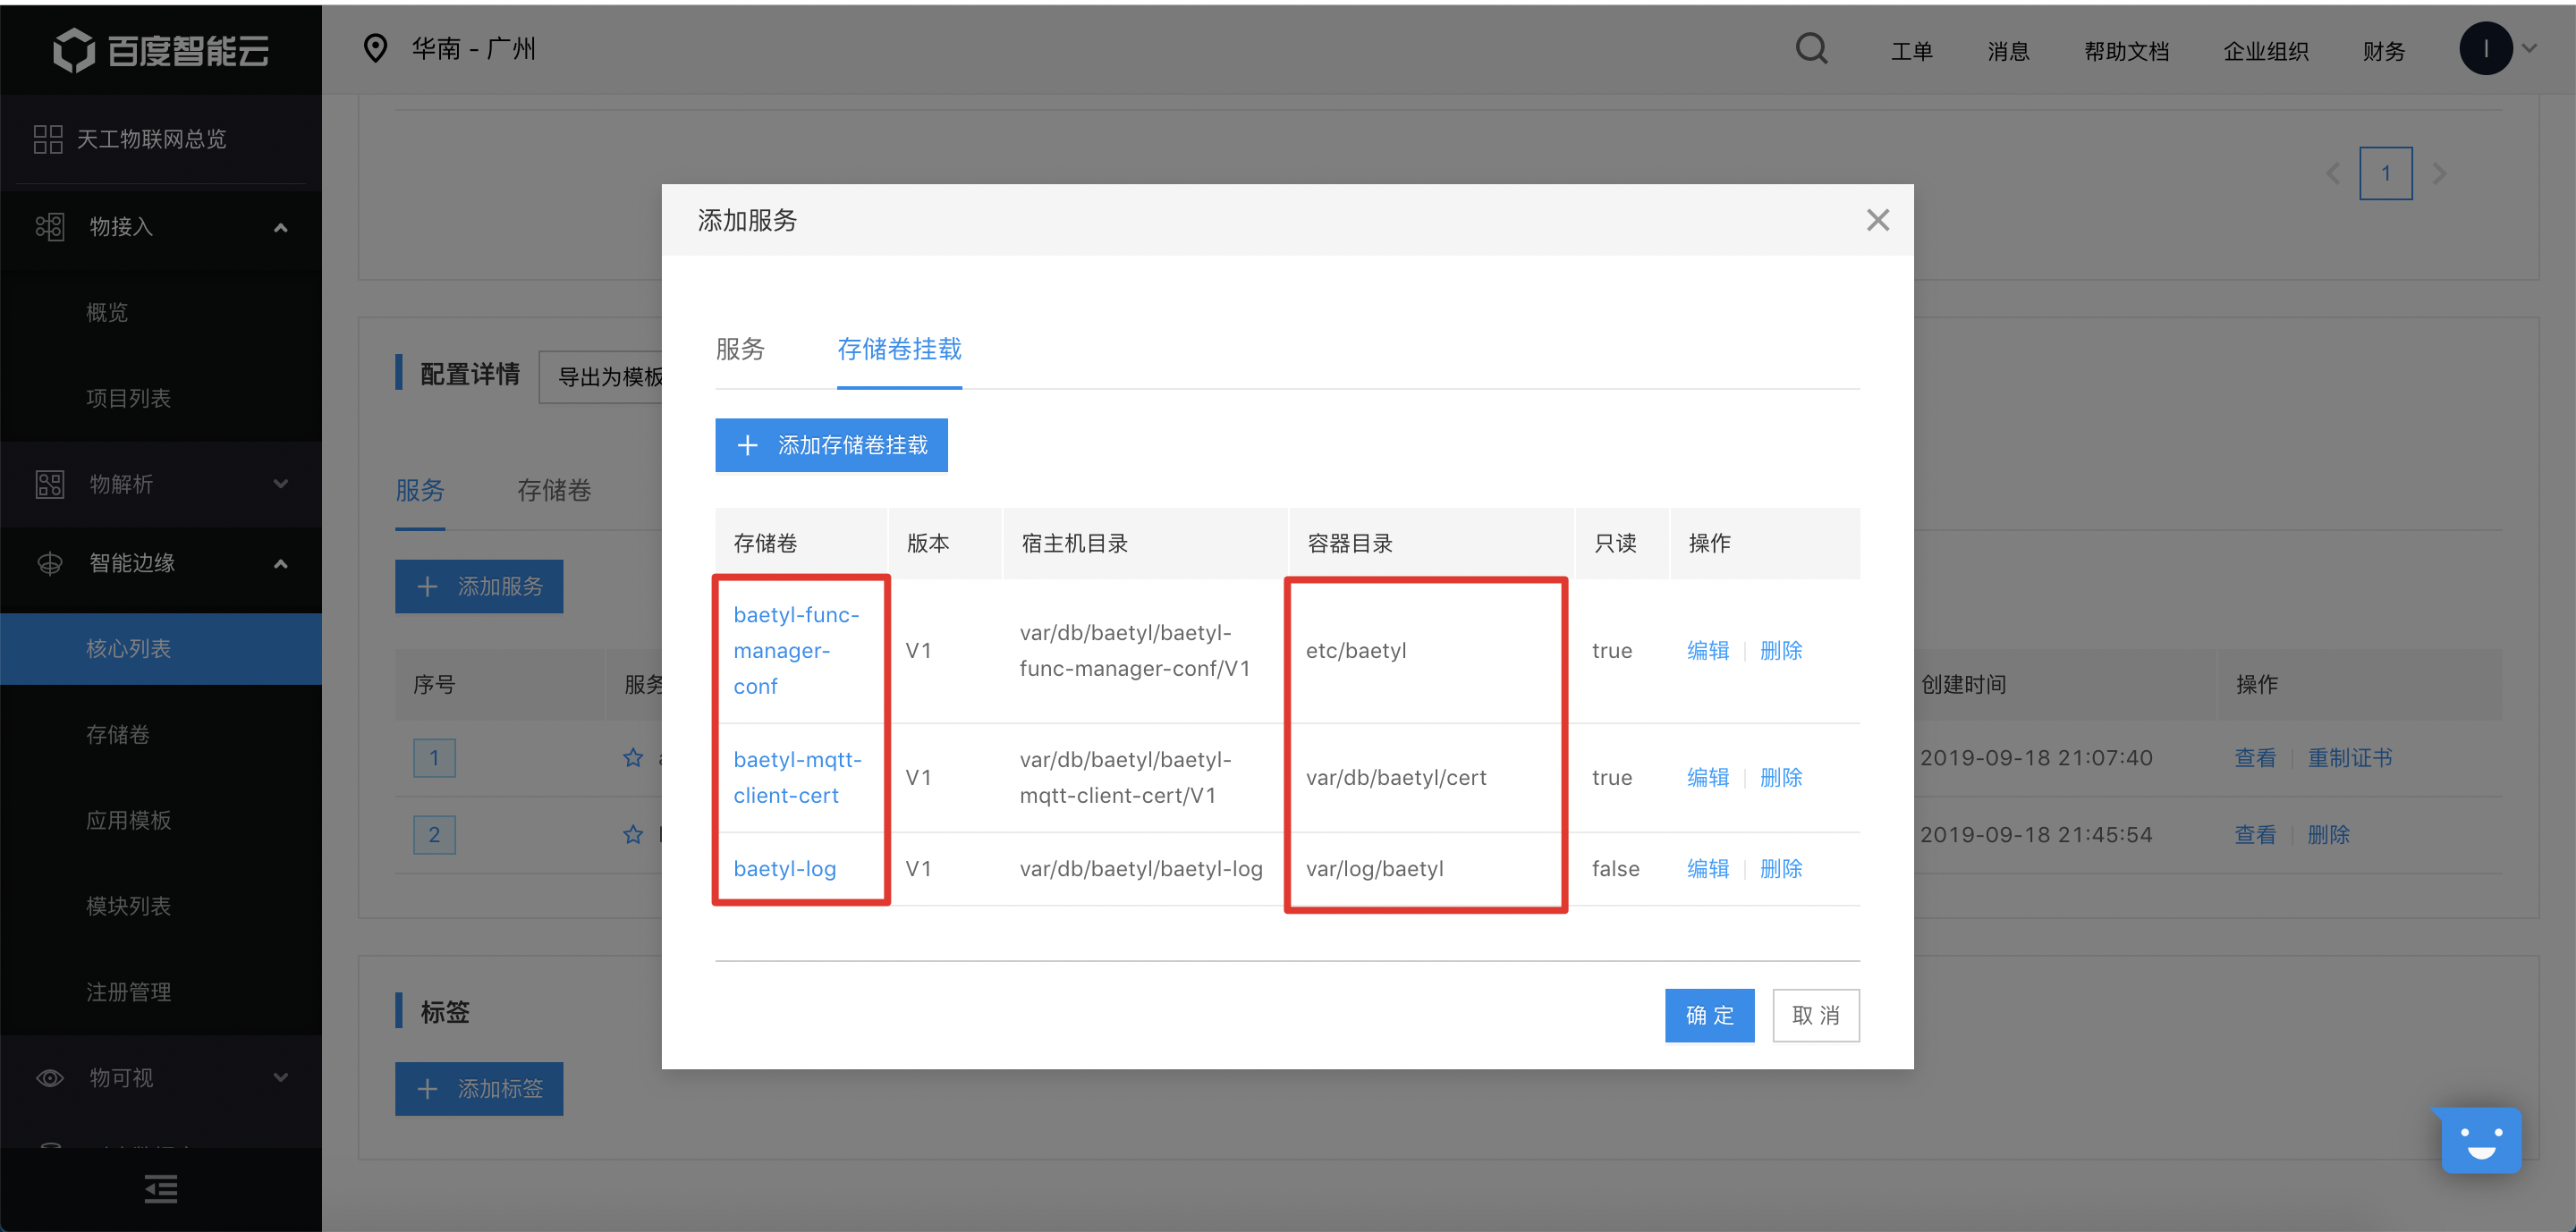Collapse the 物接入 section chevron
The width and height of the screenshot is (2576, 1232).
[281, 227]
